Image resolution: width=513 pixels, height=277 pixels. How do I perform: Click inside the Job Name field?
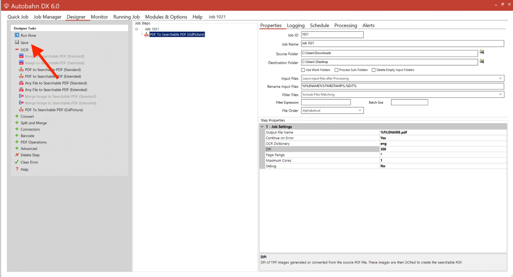click(x=359, y=43)
